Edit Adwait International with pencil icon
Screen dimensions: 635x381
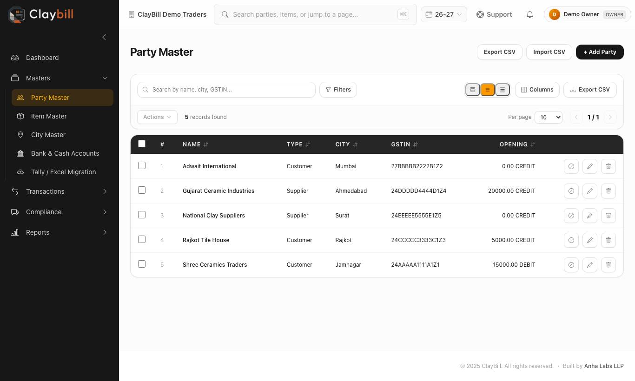(589, 166)
